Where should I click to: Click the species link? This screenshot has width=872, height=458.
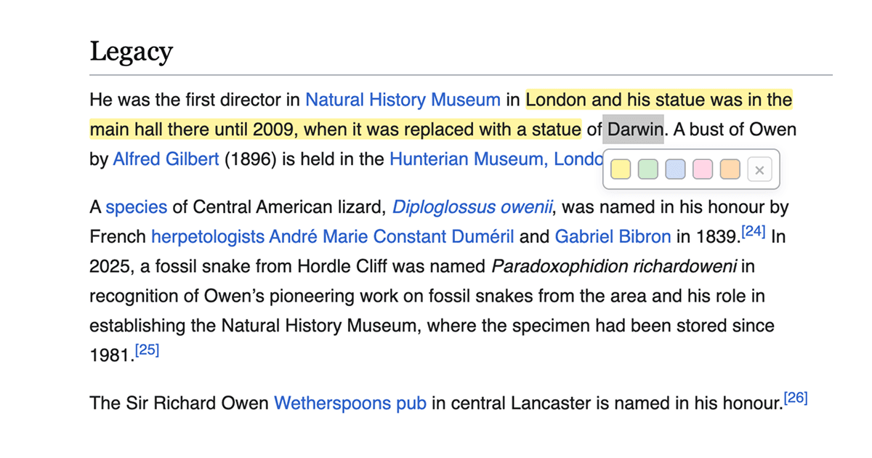[136, 207]
